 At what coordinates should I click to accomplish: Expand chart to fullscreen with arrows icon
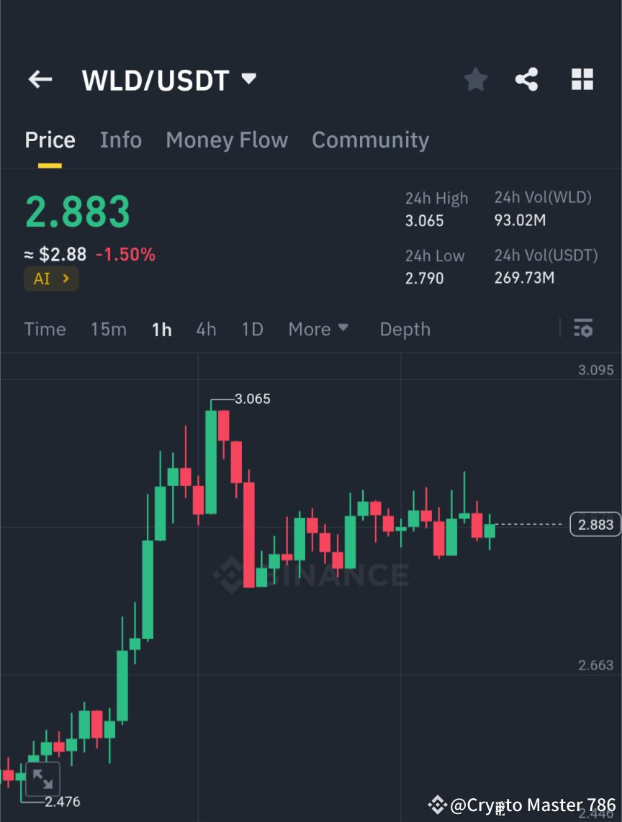(42, 779)
